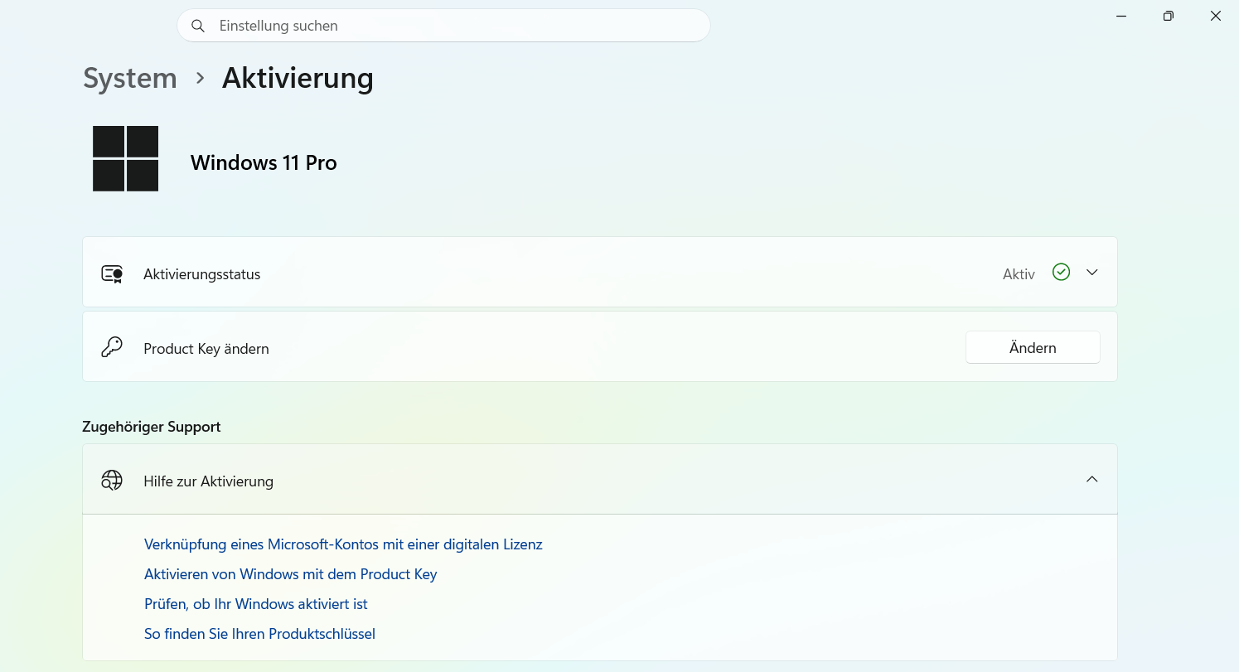Click the Hilfe zur Aktivierung label
Screen dimensions: 1239x672
(x=208, y=481)
